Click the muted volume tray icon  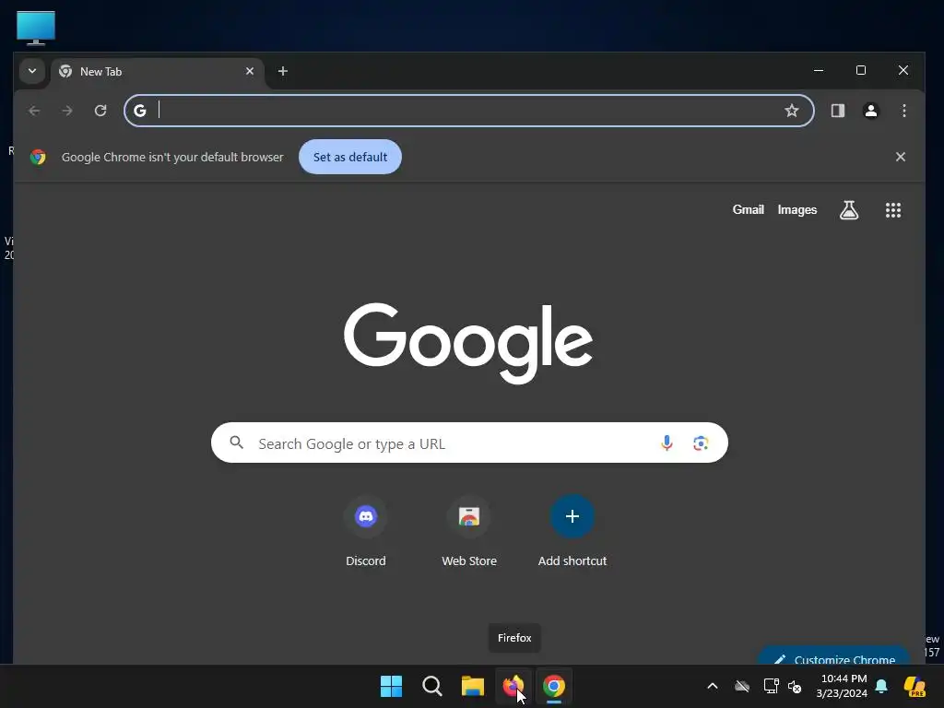tap(795, 686)
